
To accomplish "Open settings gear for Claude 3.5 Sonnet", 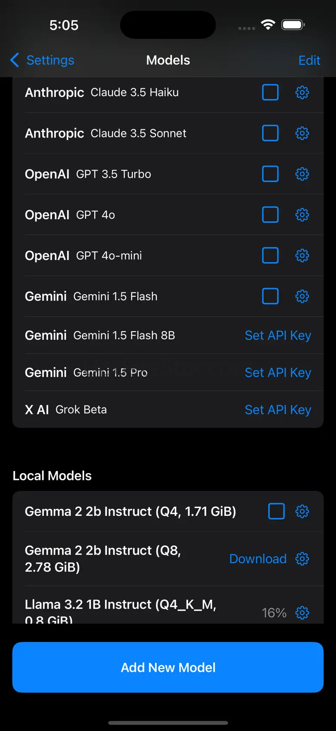I will coord(302,133).
